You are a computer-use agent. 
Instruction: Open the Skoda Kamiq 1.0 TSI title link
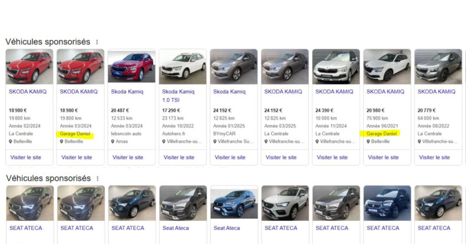(x=178, y=96)
